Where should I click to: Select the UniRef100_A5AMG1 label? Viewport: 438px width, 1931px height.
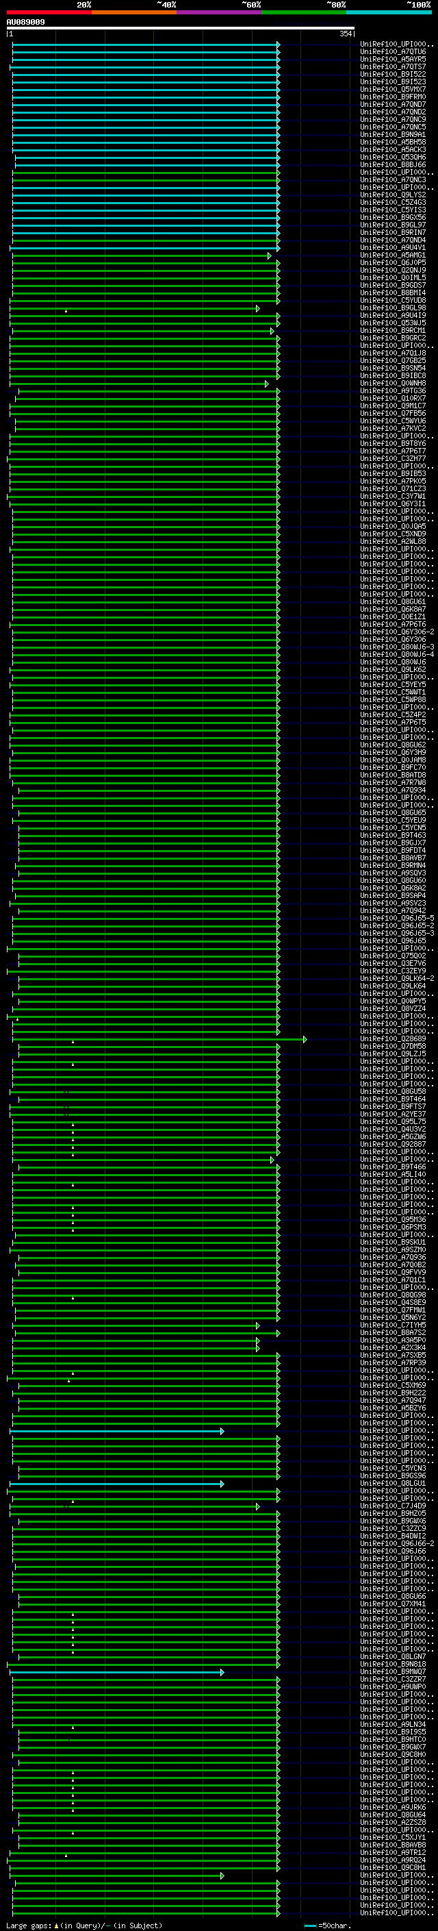[x=393, y=255]
